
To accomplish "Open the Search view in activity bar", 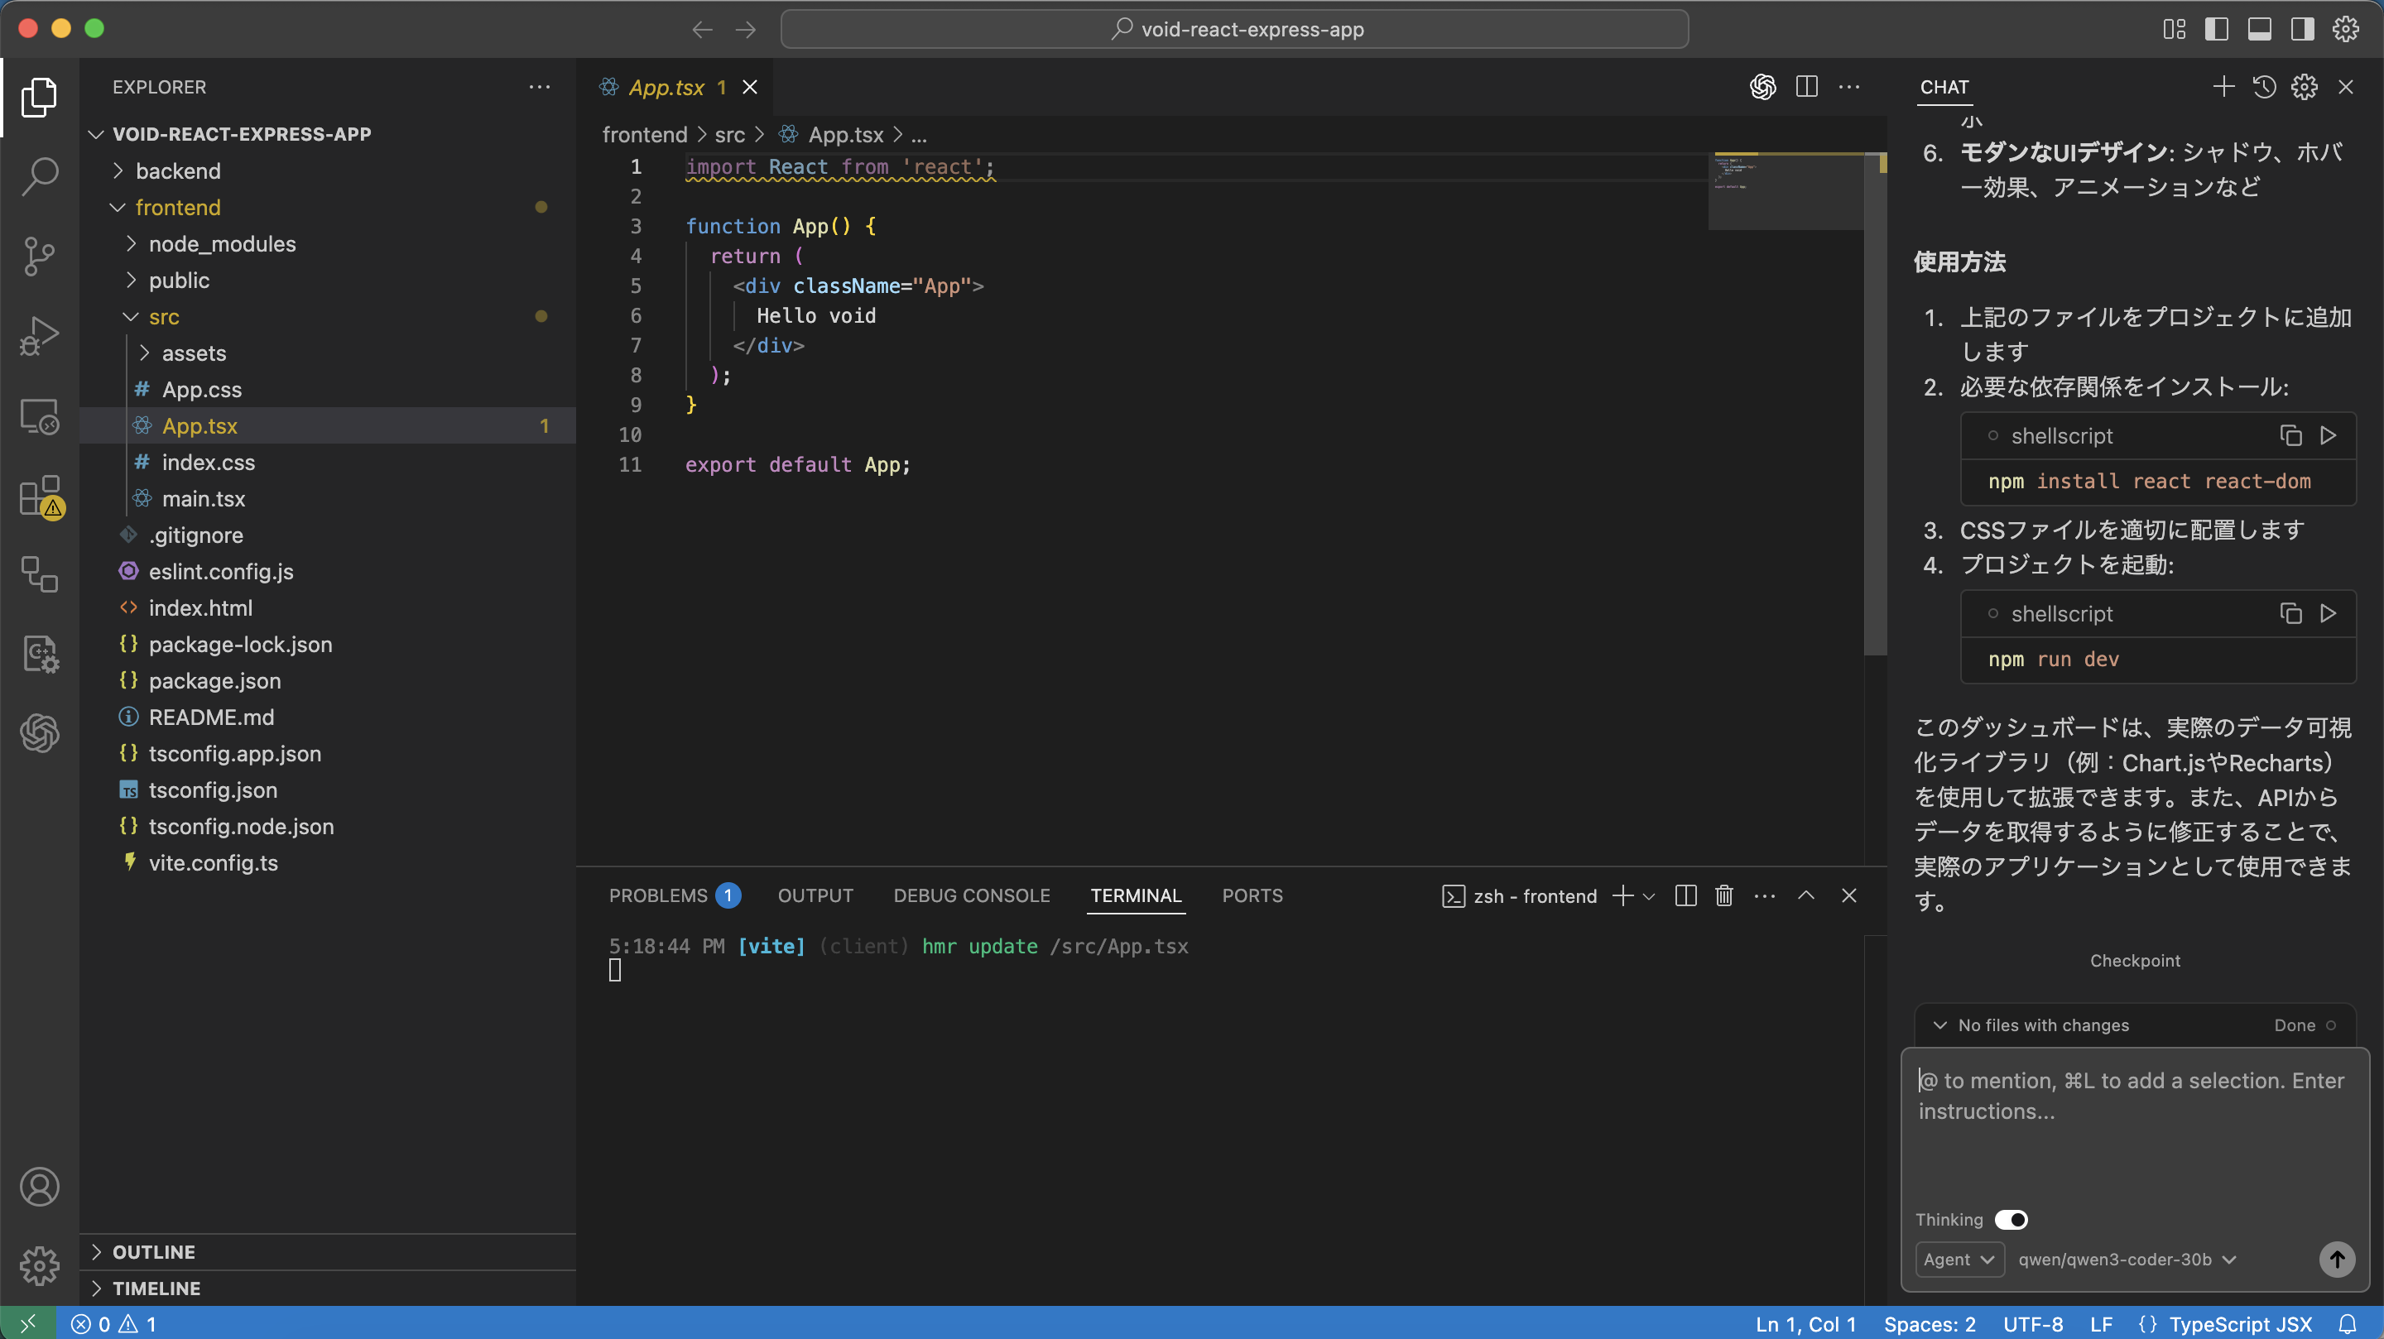I will coord(39,175).
